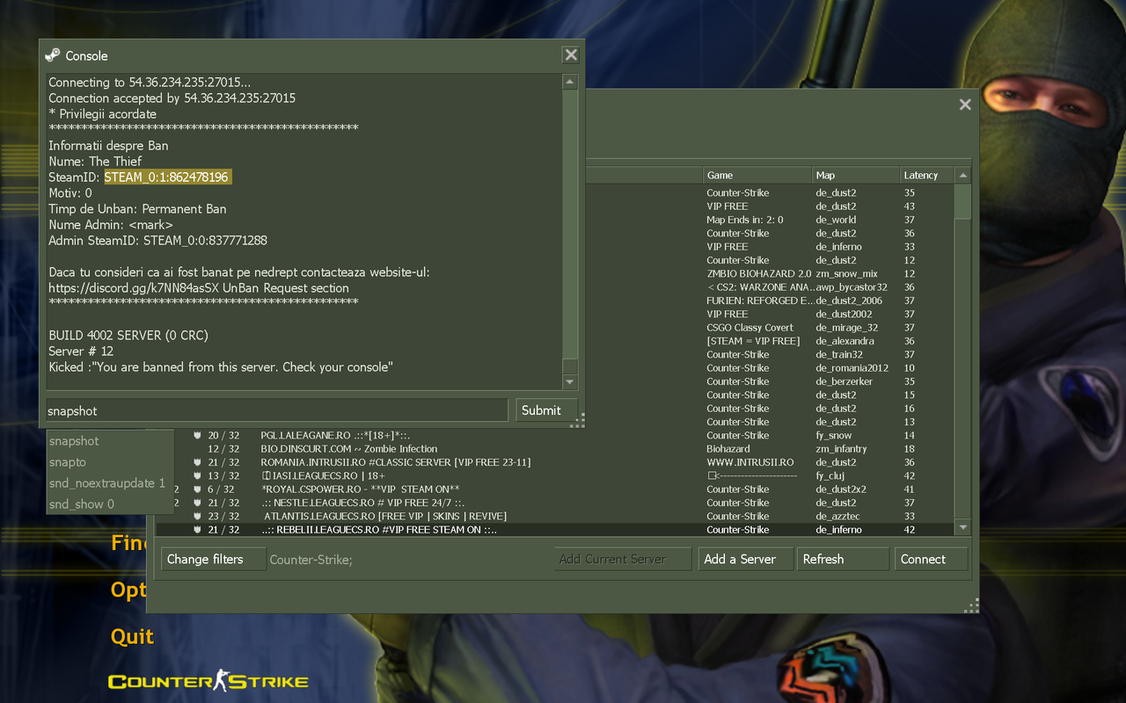
Task: Sort servers by Game column header
Action: point(757,175)
